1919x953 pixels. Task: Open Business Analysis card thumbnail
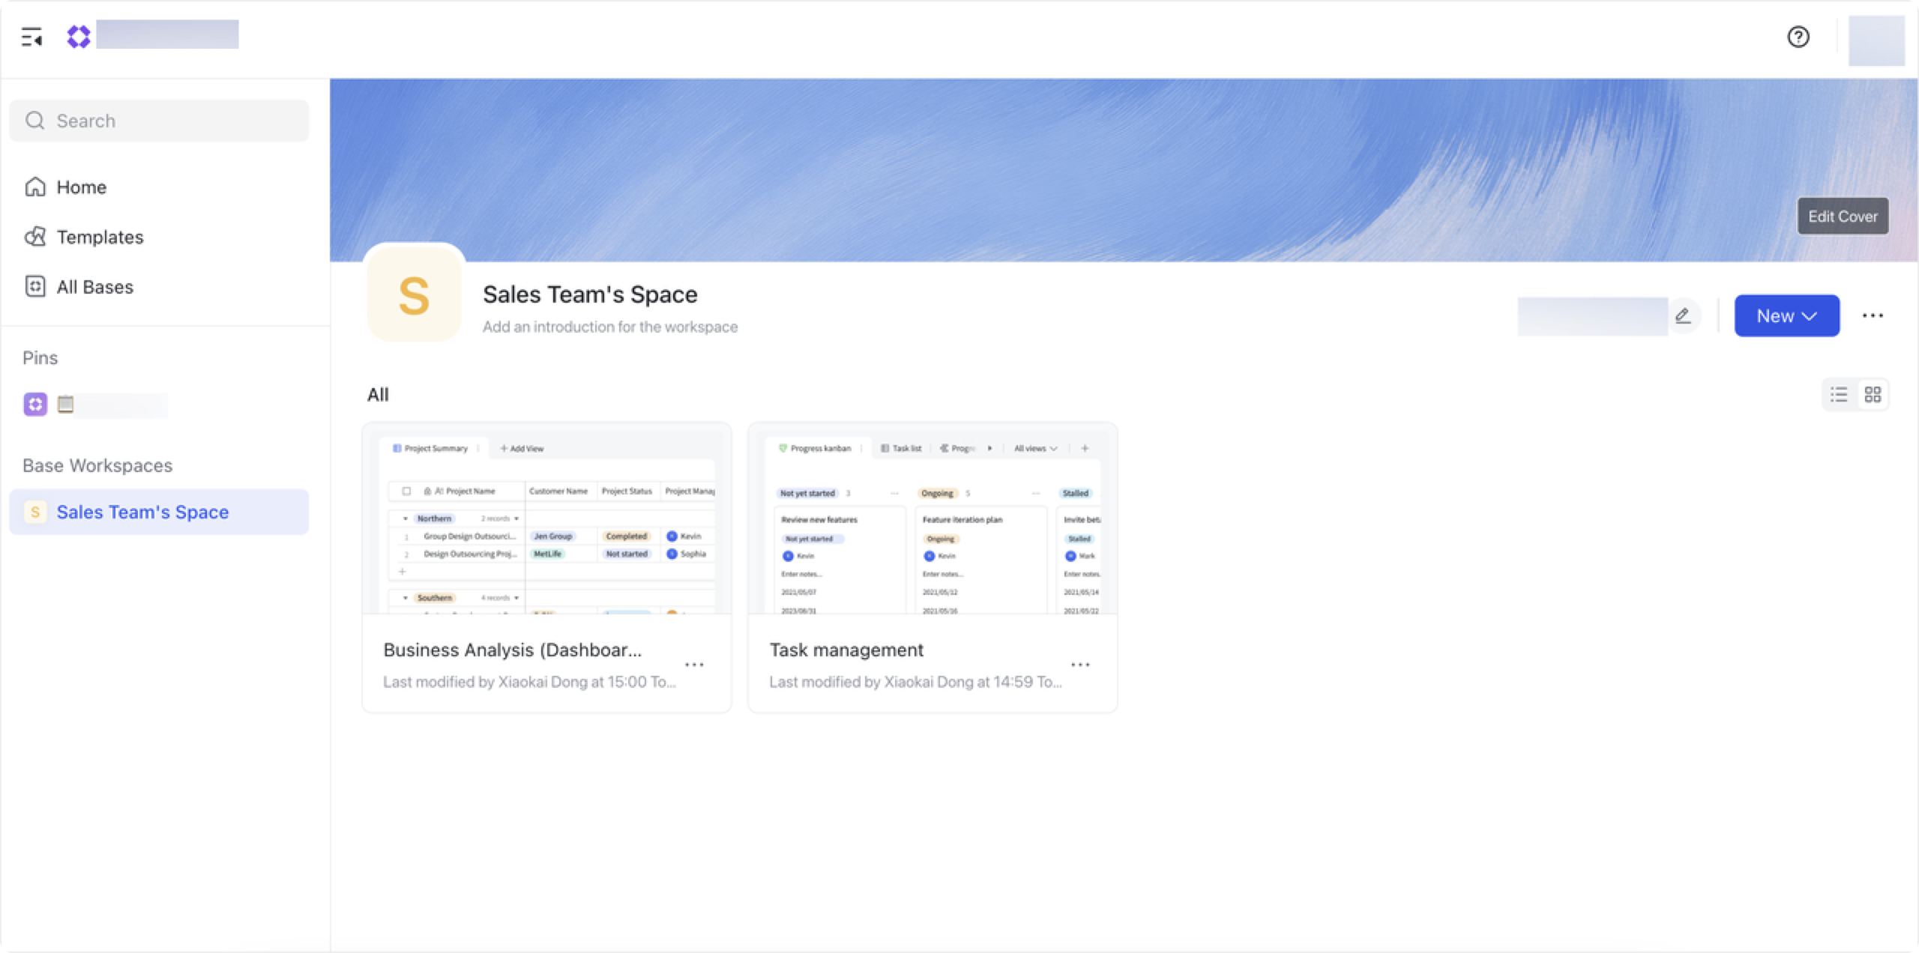[546, 518]
